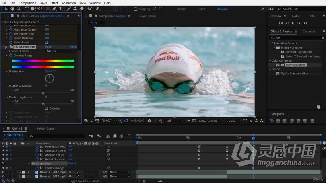Image resolution: width=326 pixels, height=183 pixels.
Task: Select the Unified Camera tool
Action: click(33, 9)
